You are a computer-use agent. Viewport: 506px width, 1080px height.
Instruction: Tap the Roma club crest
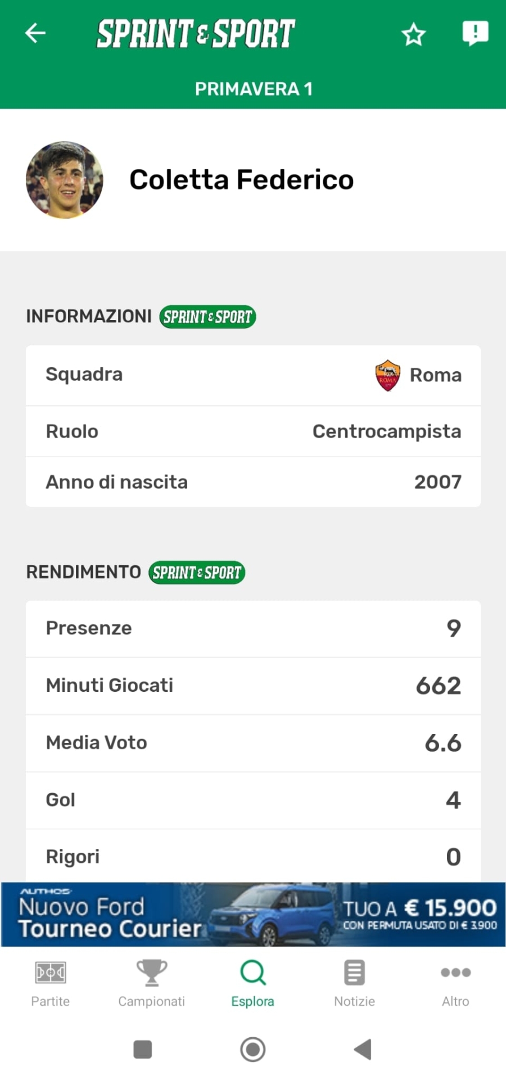[x=388, y=375]
